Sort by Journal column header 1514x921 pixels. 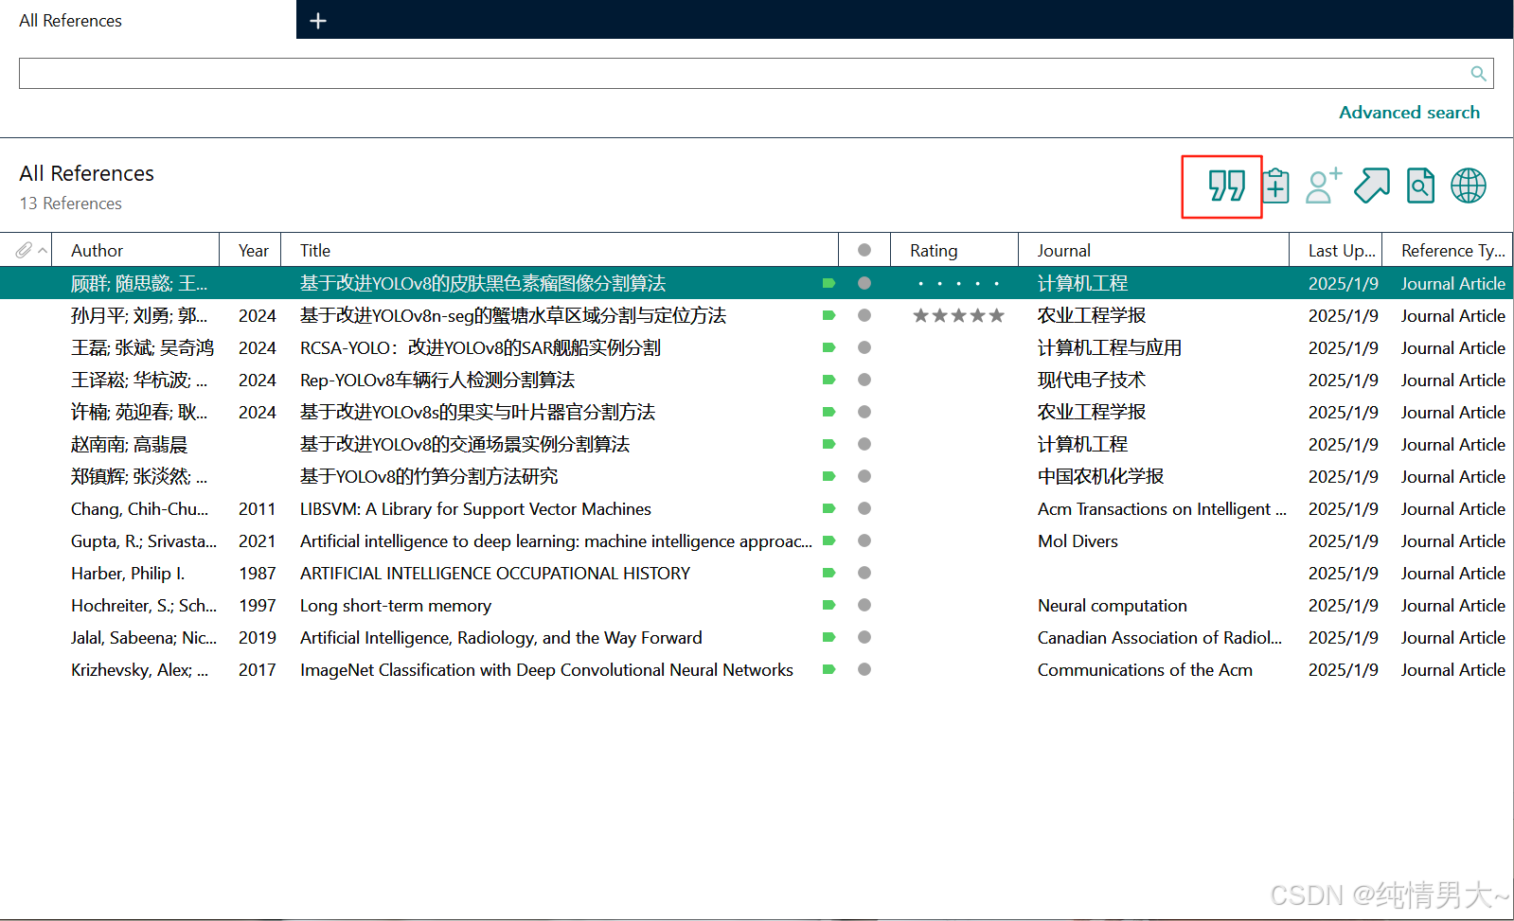[1153, 250]
